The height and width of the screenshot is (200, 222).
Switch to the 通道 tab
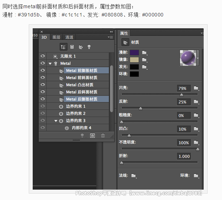69,37
